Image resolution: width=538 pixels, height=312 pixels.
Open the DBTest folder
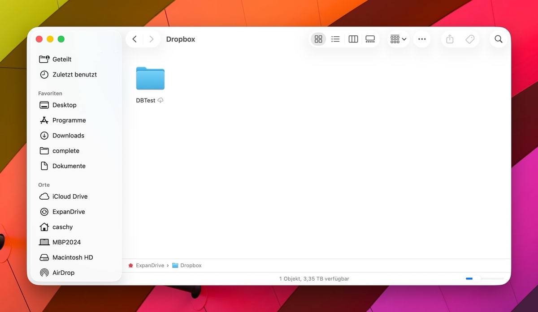tap(150, 79)
